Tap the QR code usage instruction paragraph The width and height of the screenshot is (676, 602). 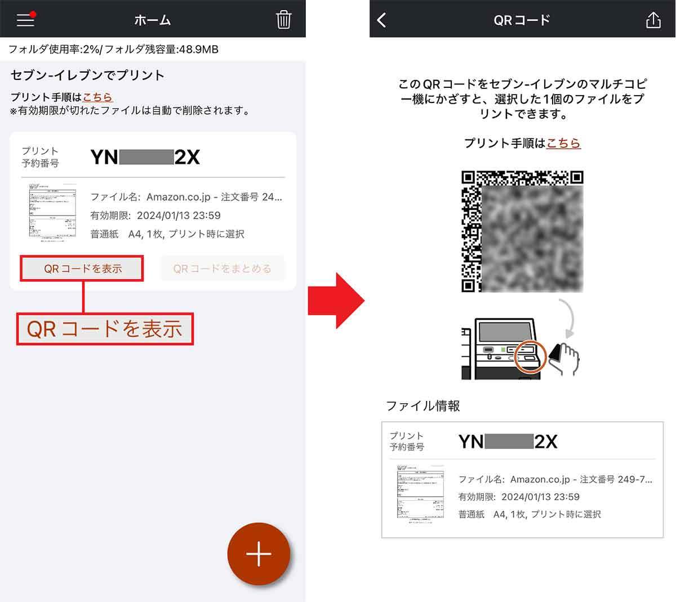(522, 99)
